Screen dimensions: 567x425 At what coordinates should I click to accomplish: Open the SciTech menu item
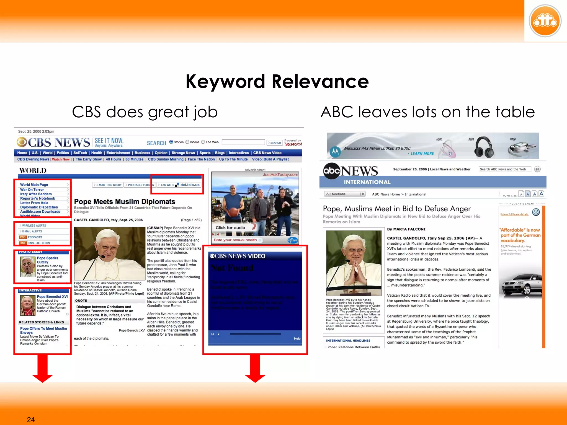[80, 153]
